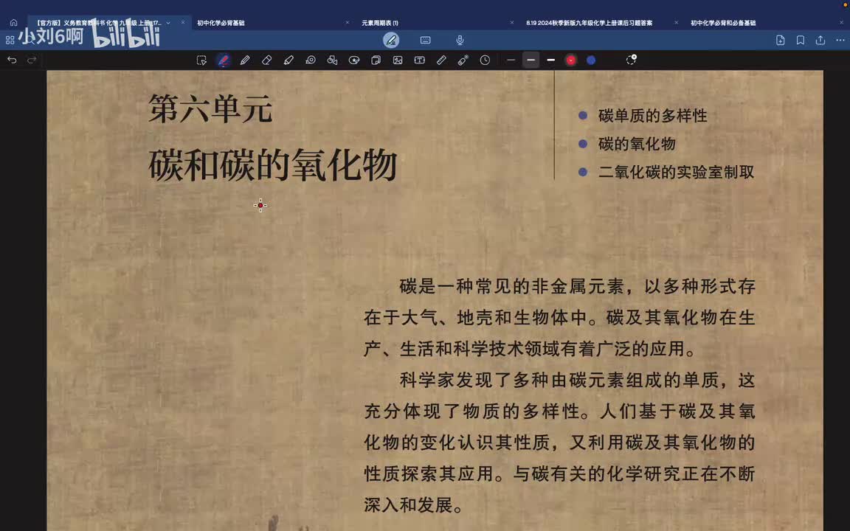Viewport: 850px width, 531px height.
Task: Close the 8.19 2024秋季新版 tab
Action: (676, 23)
